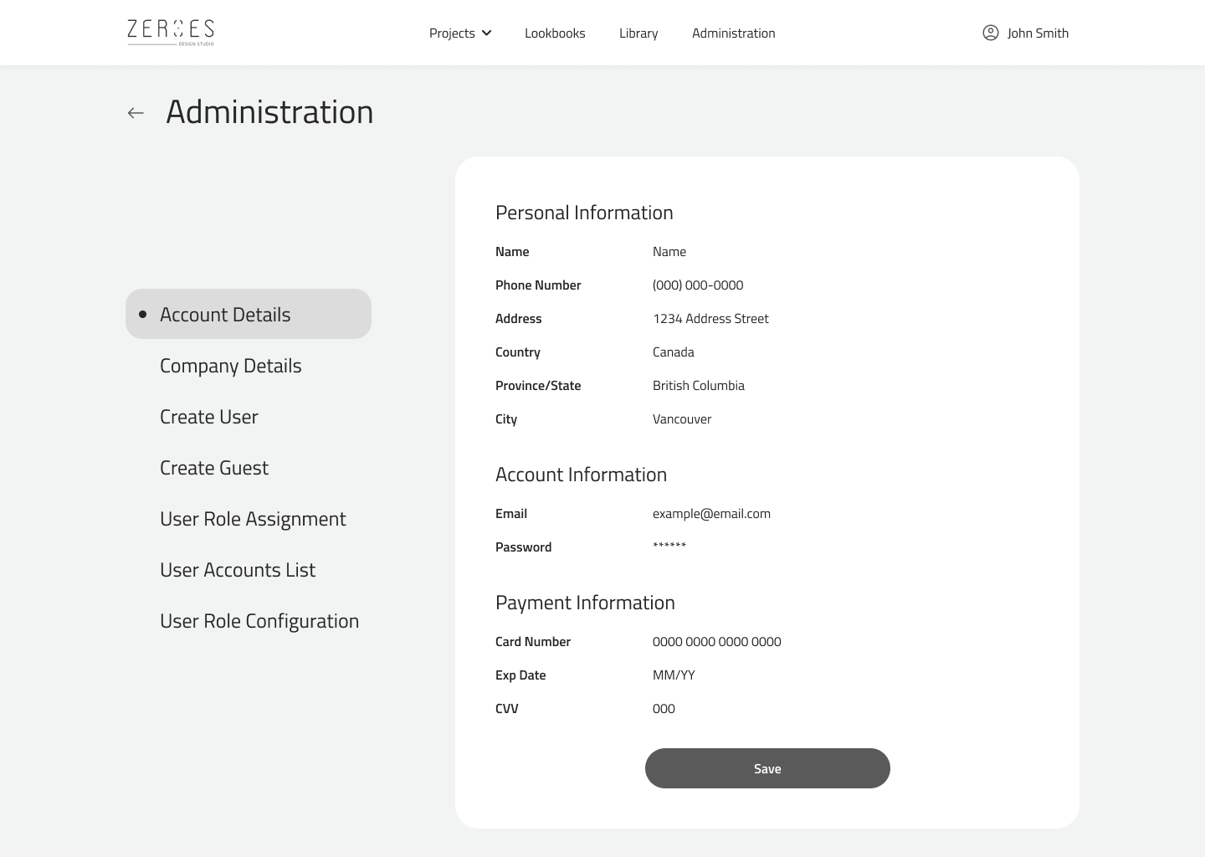The image size is (1205, 857).
Task: Select Account Details in the sidebar
Action: click(249, 314)
